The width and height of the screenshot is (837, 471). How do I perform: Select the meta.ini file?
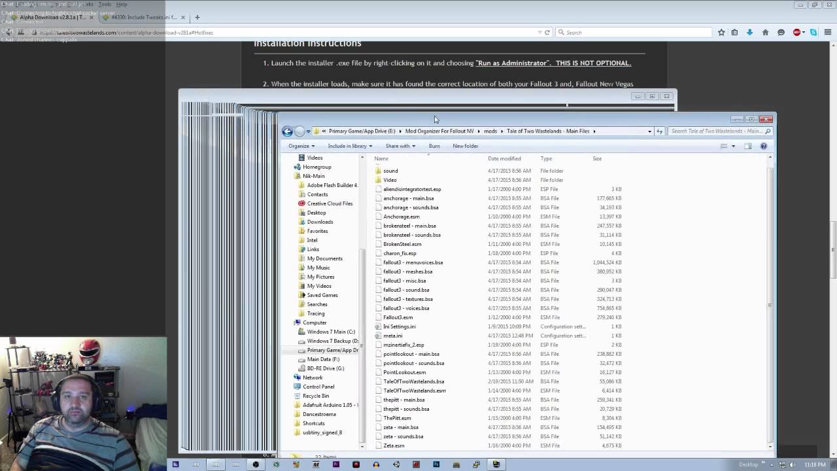click(393, 336)
